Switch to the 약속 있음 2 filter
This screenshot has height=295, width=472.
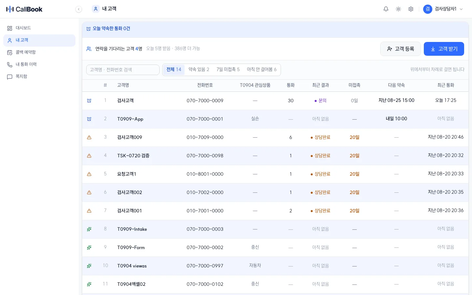[199, 69]
